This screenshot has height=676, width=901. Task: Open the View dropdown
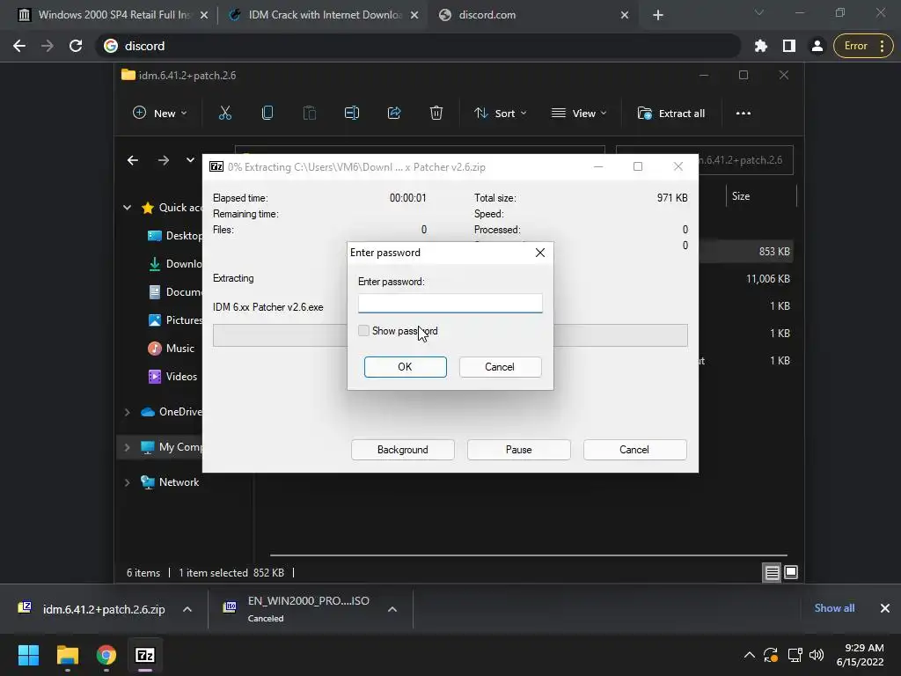pyautogui.click(x=579, y=114)
